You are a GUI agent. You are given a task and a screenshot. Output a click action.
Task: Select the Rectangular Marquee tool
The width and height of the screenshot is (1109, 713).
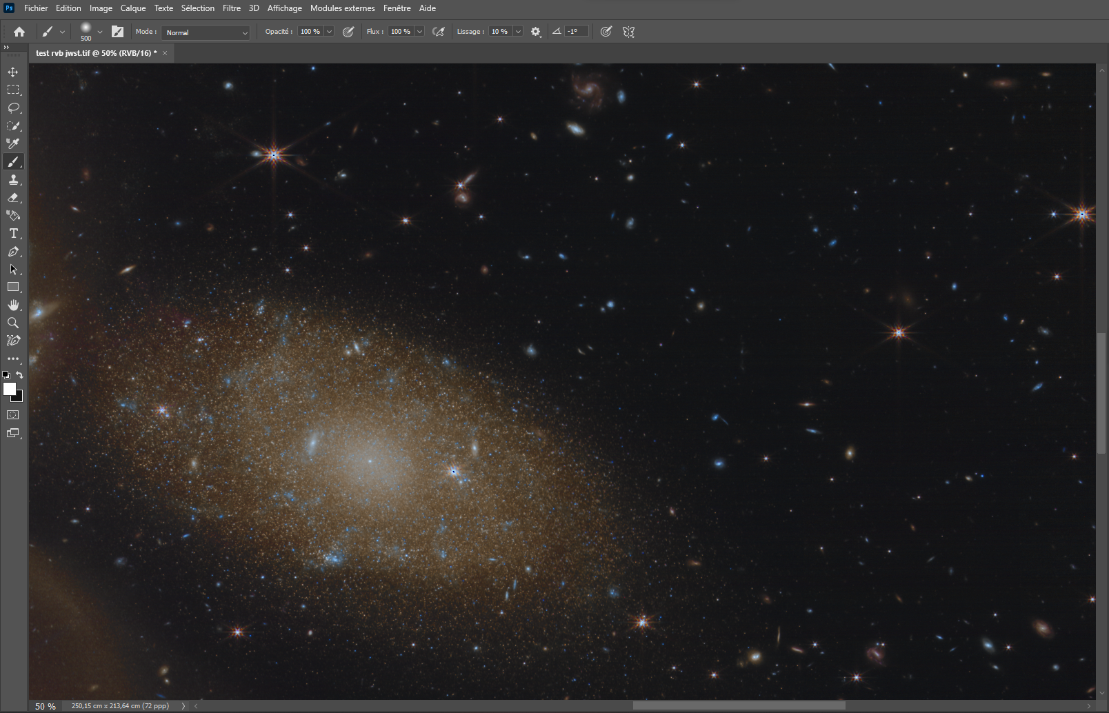click(x=13, y=90)
